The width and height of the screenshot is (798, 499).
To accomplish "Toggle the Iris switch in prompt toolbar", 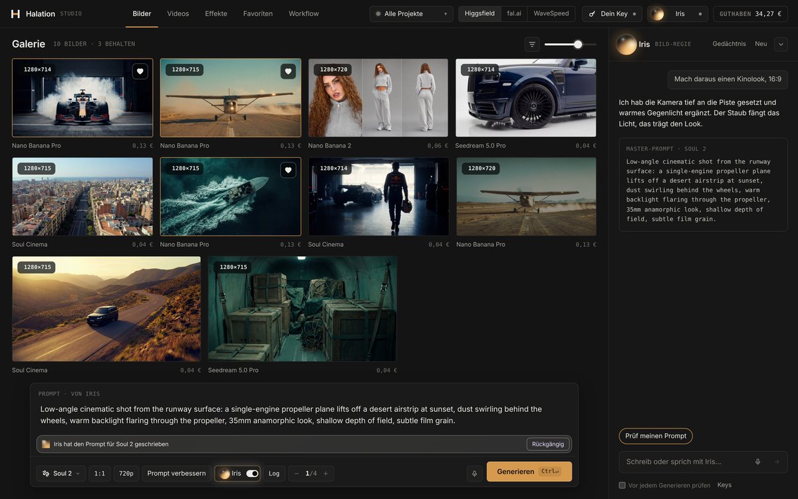I will pyautogui.click(x=253, y=474).
